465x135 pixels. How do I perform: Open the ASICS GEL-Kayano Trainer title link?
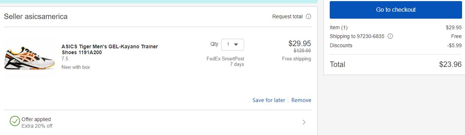[x=110, y=49]
